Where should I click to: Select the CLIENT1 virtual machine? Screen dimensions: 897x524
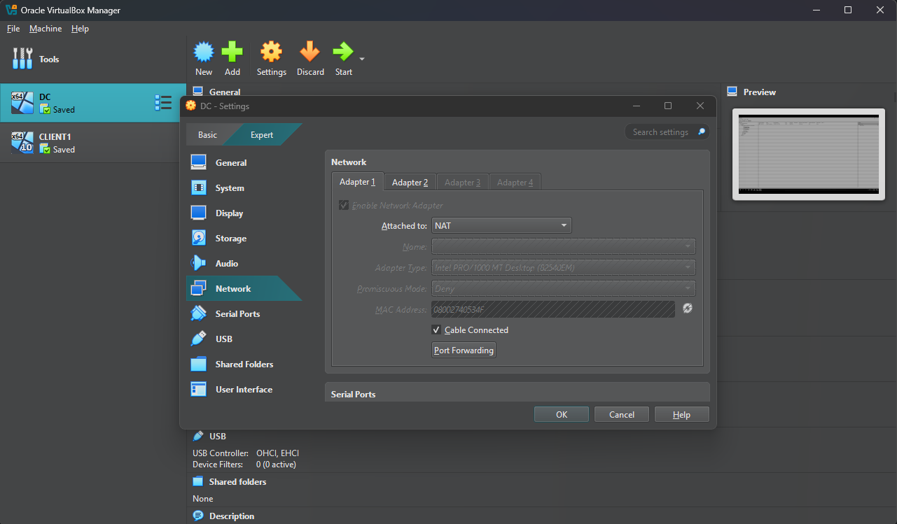pyautogui.click(x=92, y=143)
